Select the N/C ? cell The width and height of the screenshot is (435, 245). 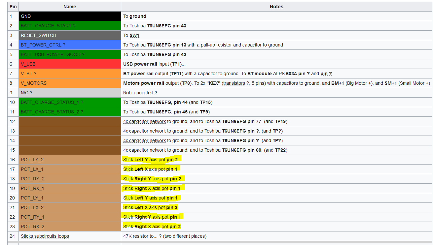point(70,93)
